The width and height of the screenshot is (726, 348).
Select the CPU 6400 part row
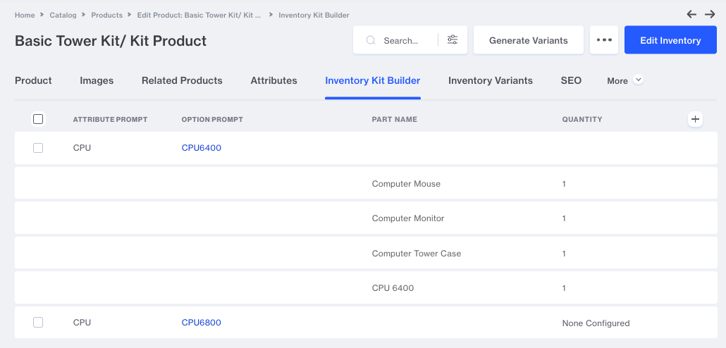[x=367, y=287]
